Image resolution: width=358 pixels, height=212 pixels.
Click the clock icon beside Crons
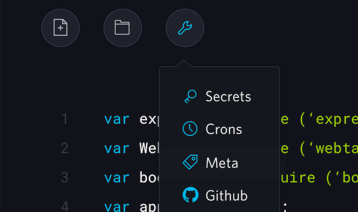click(190, 129)
